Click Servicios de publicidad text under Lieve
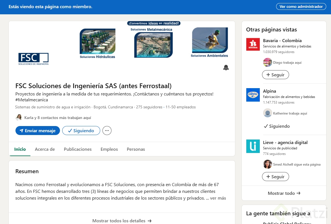The width and height of the screenshot is (331, 224). pos(280,148)
